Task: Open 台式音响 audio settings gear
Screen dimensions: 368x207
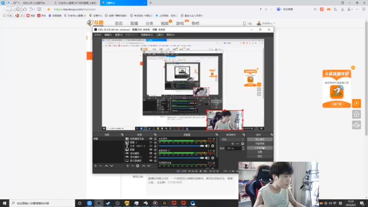Action: click(x=213, y=146)
